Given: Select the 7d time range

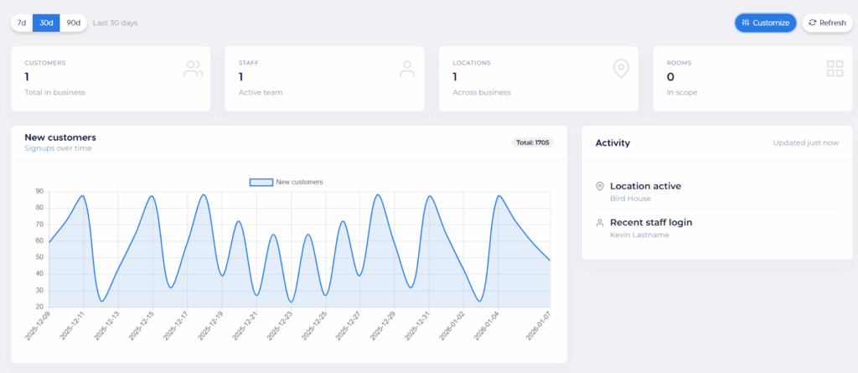Looking at the screenshot, I should point(22,23).
